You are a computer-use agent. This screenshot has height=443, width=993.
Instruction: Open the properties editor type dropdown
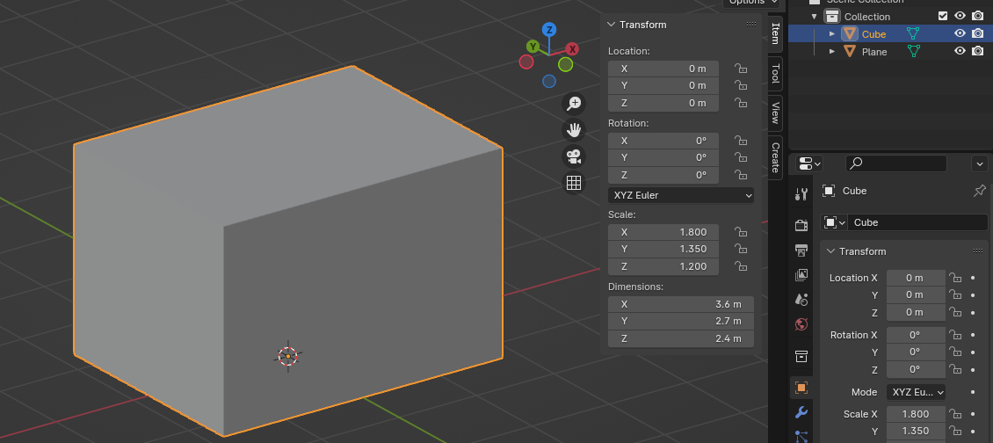click(809, 163)
